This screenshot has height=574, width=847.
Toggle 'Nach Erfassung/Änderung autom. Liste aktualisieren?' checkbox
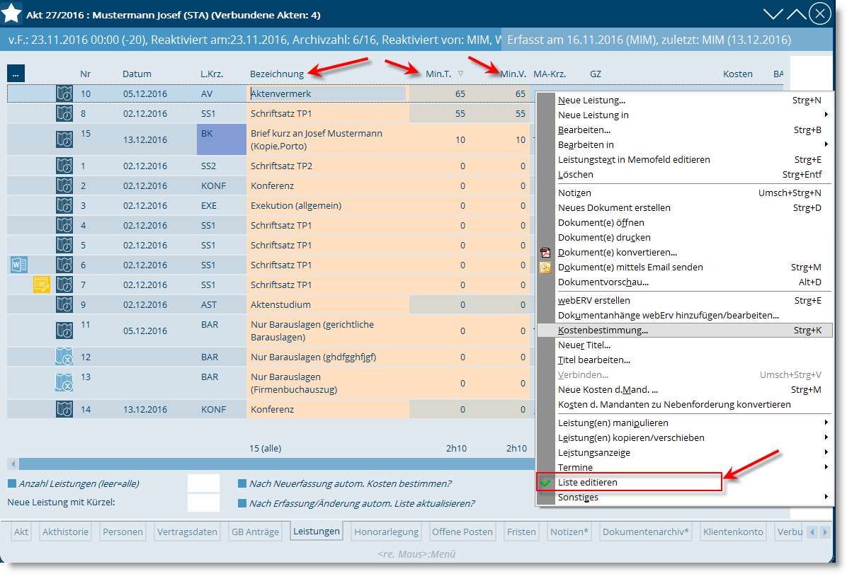coord(242,503)
